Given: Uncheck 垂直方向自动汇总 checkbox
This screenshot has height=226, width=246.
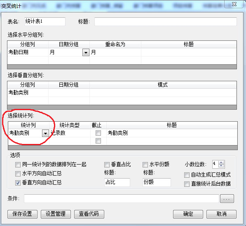Looking at the screenshot, I should (x=18, y=183).
